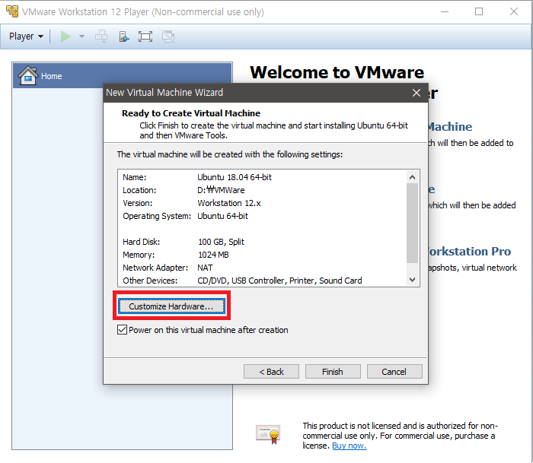Click the Version Workstation 12.x text
The height and width of the screenshot is (463, 533).
coord(229,203)
